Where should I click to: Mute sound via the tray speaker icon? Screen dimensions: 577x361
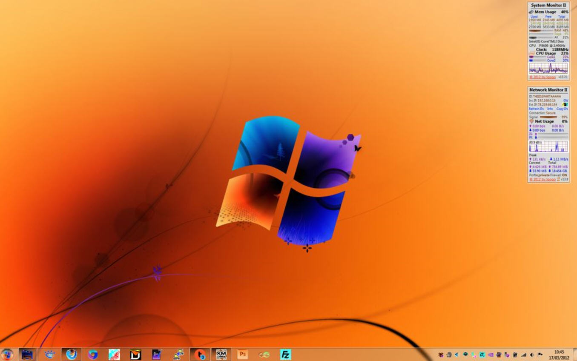pos(532,354)
